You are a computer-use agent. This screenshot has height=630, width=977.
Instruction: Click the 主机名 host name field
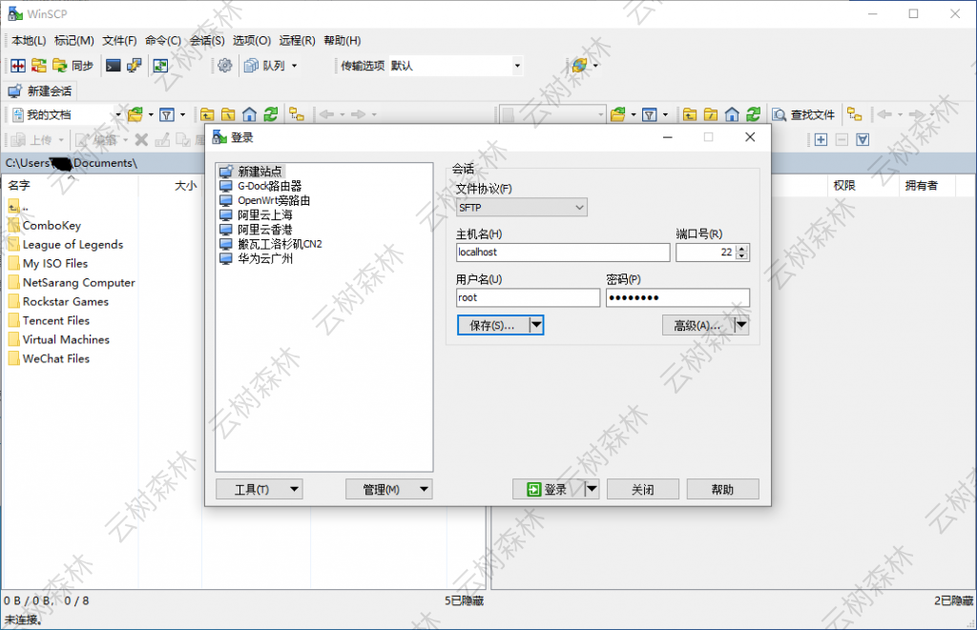coord(563,253)
